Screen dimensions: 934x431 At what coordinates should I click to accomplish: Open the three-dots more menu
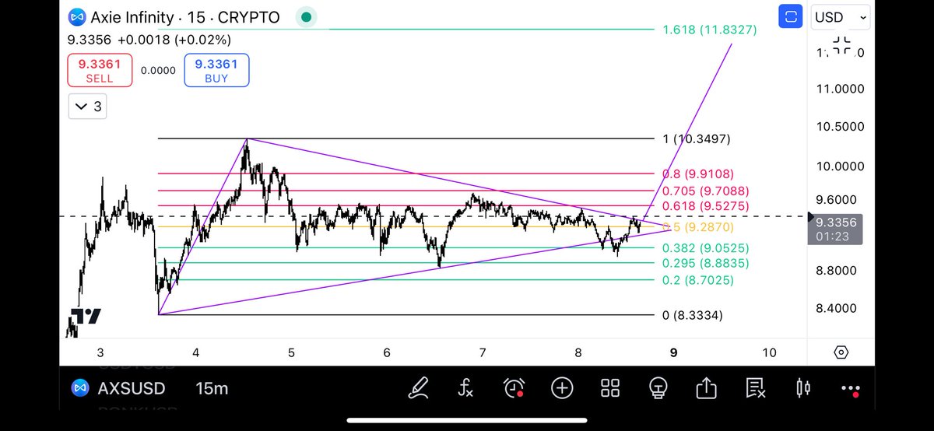point(851,388)
